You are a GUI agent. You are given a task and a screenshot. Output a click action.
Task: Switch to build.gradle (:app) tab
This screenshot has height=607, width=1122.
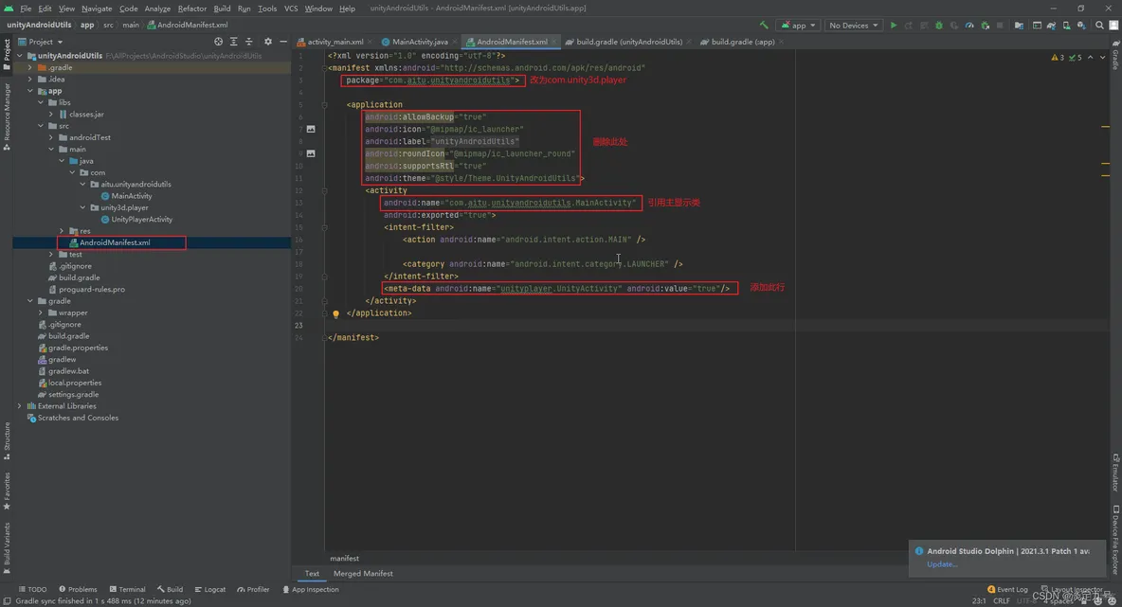(x=743, y=42)
